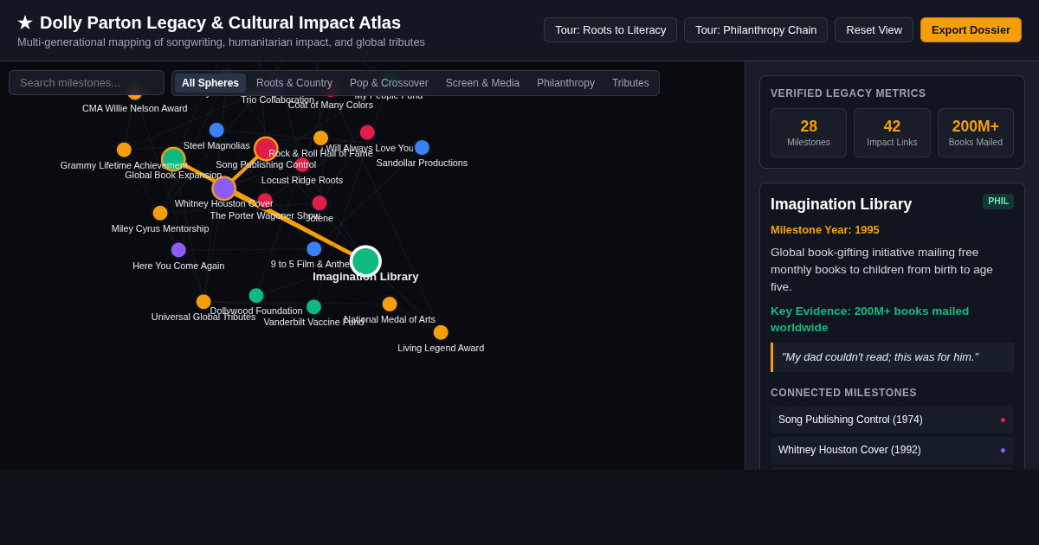The image size is (1039, 545).
Task: Open the Global Book Expansion node
Action: tap(173, 159)
